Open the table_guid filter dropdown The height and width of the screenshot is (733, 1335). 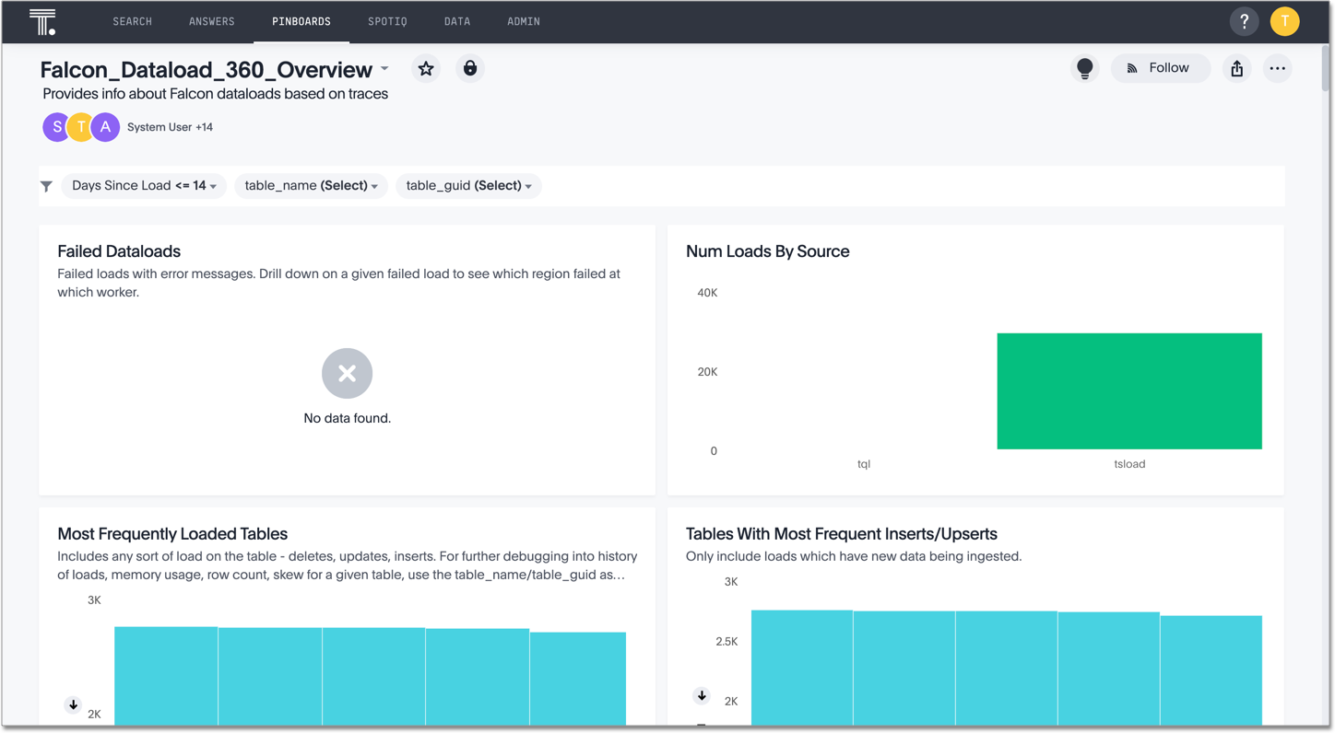pyautogui.click(x=468, y=186)
